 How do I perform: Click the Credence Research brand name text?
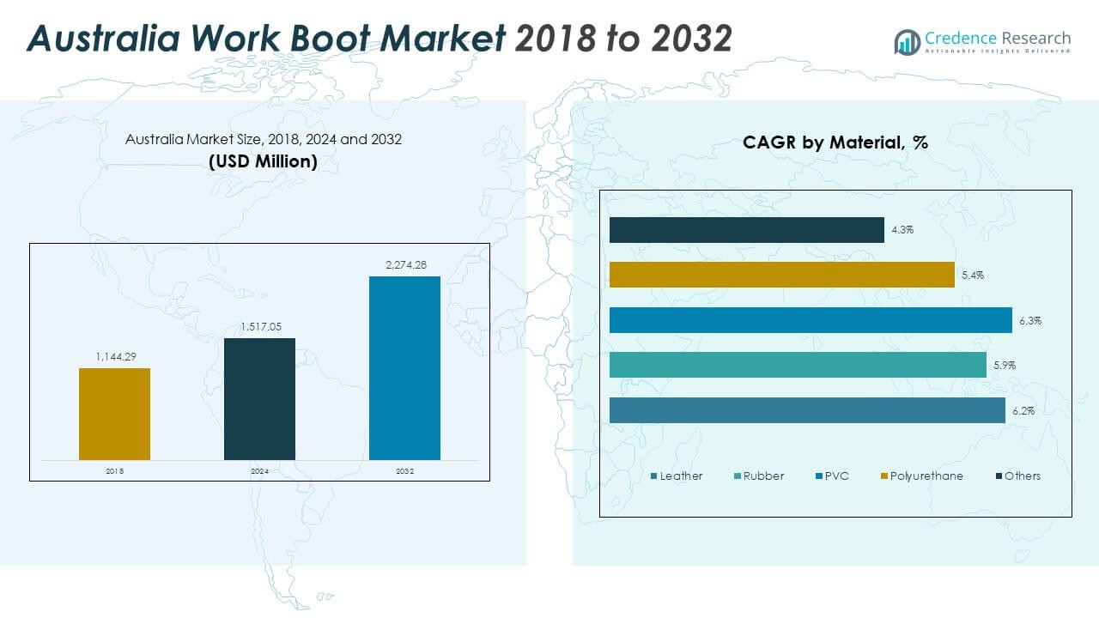click(998, 38)
